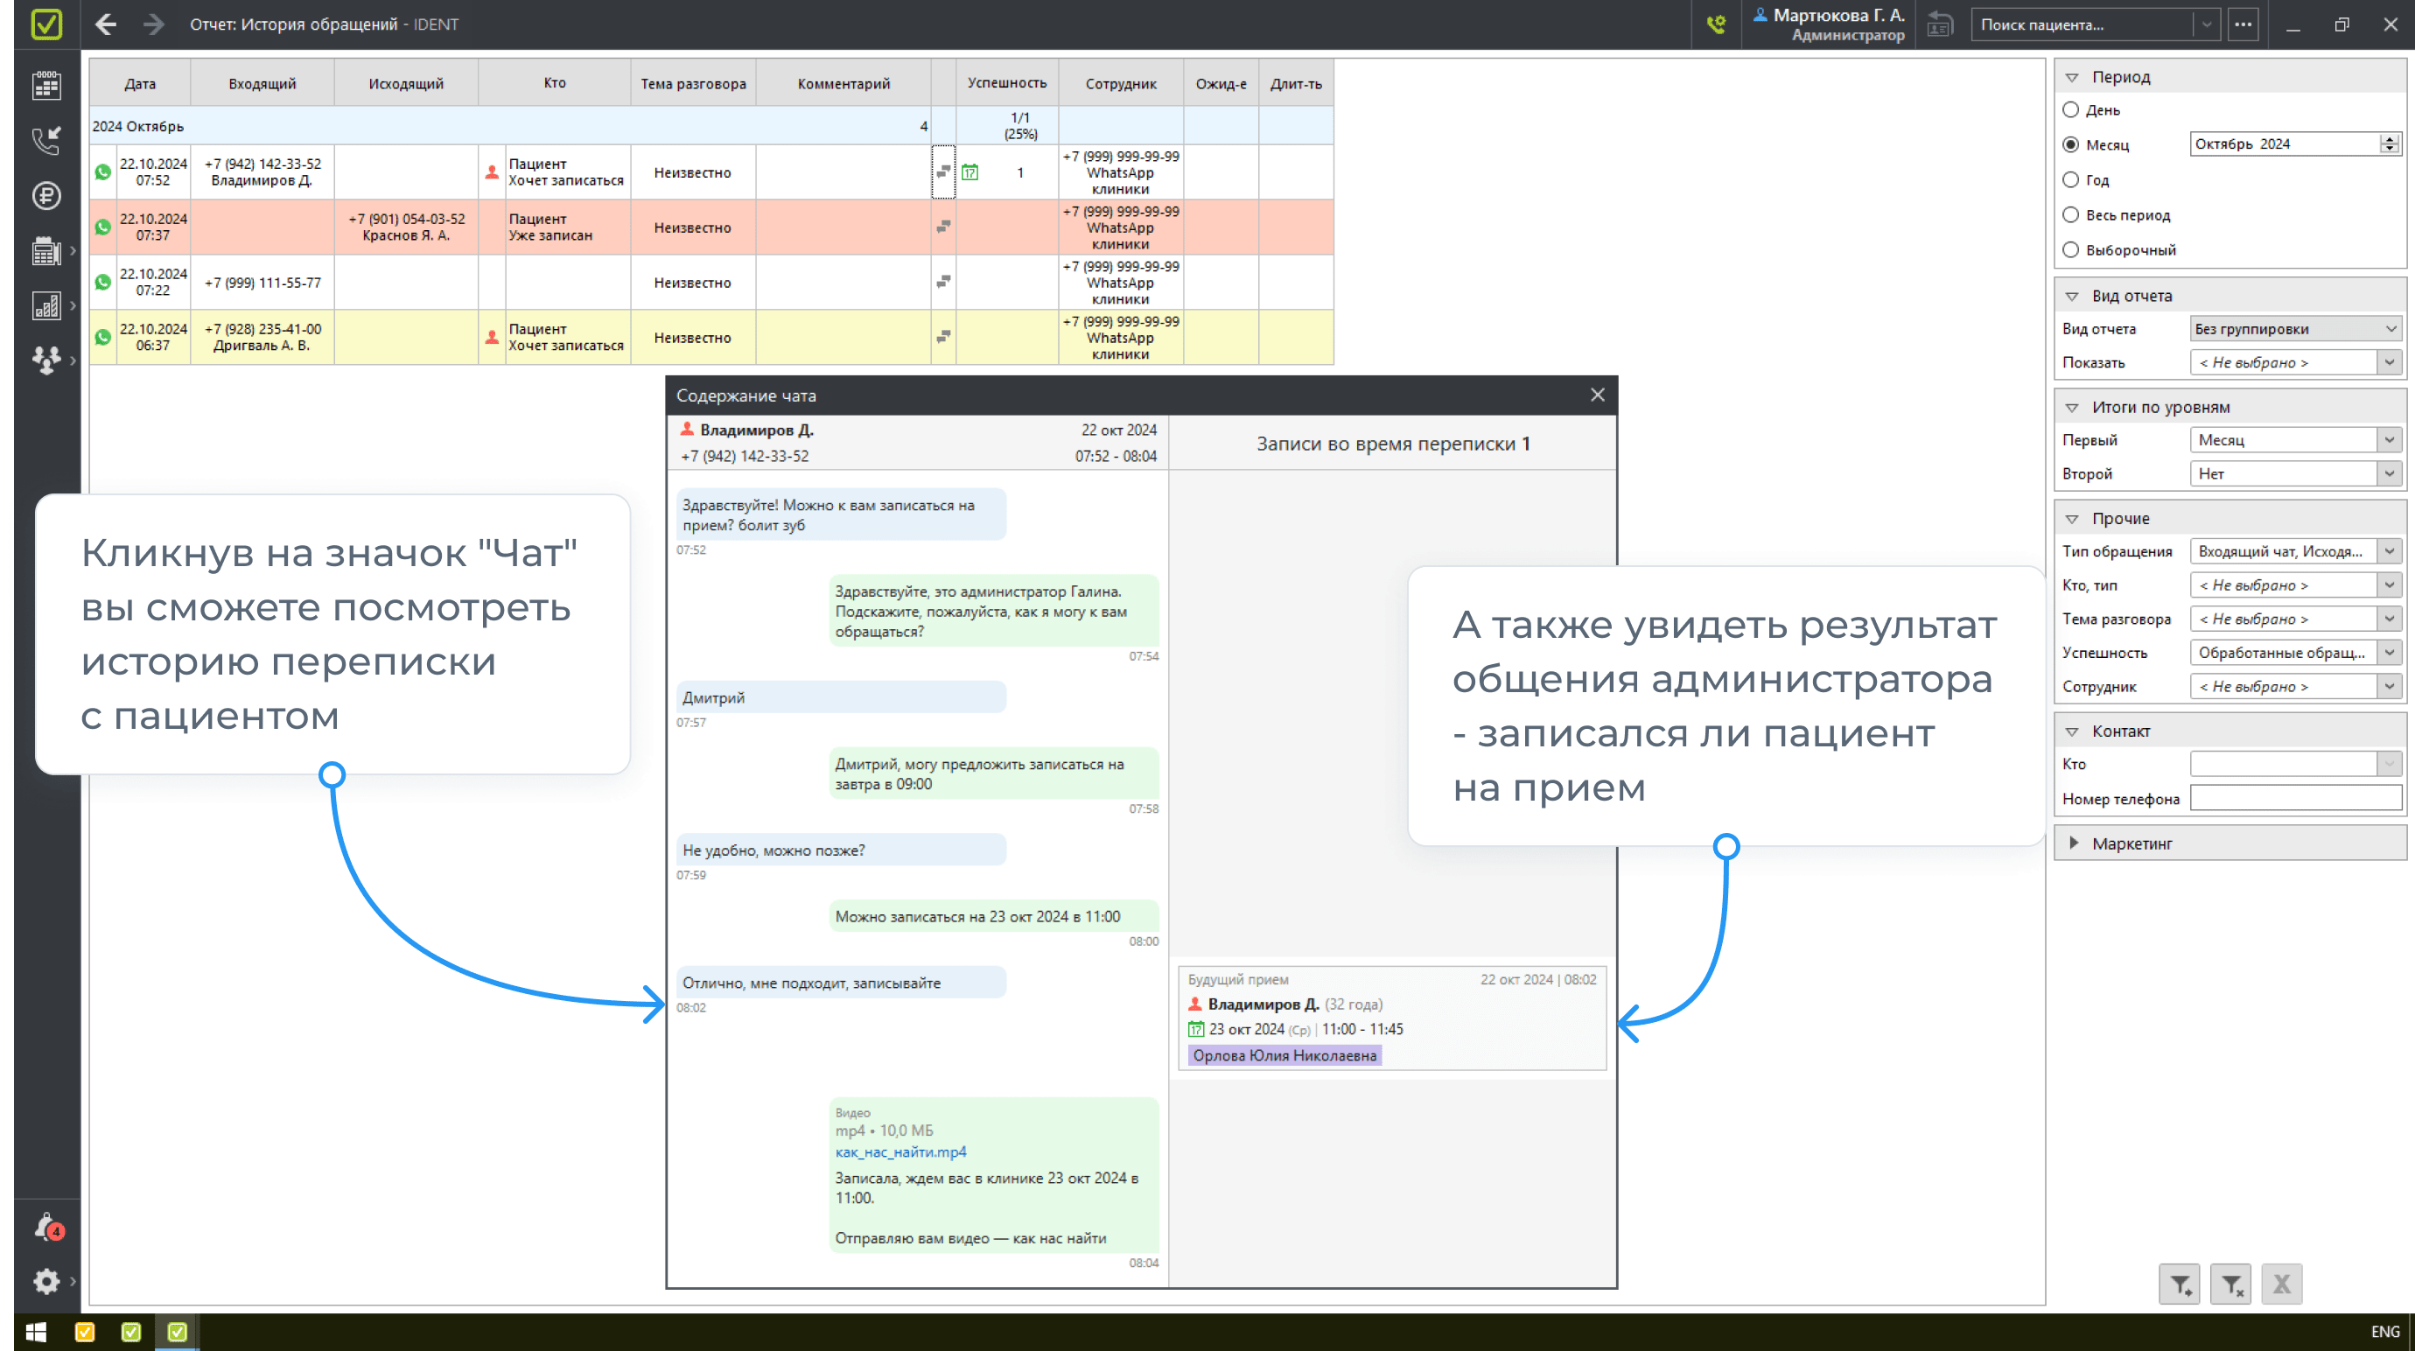Click the green phone call icon

tap(1716, 24)
